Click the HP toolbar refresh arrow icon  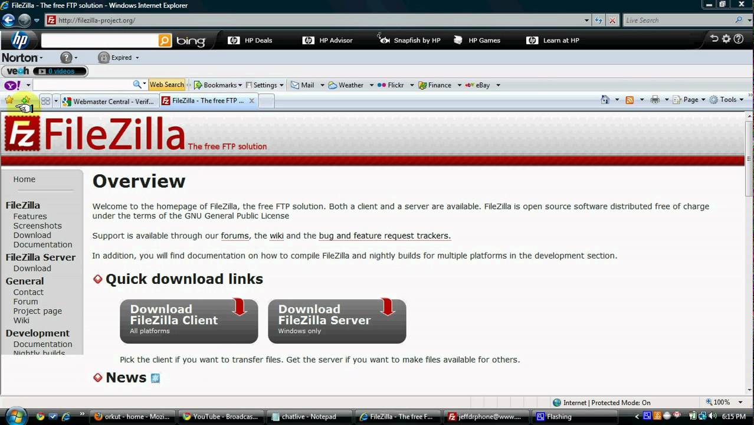coord(714,39)
